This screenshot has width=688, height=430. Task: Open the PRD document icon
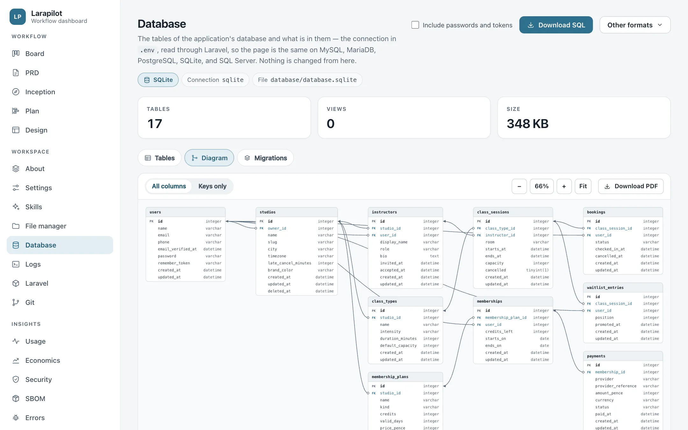[16, 73]
